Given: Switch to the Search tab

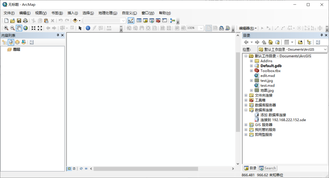Looking at the screenshot, I should 267,168.
